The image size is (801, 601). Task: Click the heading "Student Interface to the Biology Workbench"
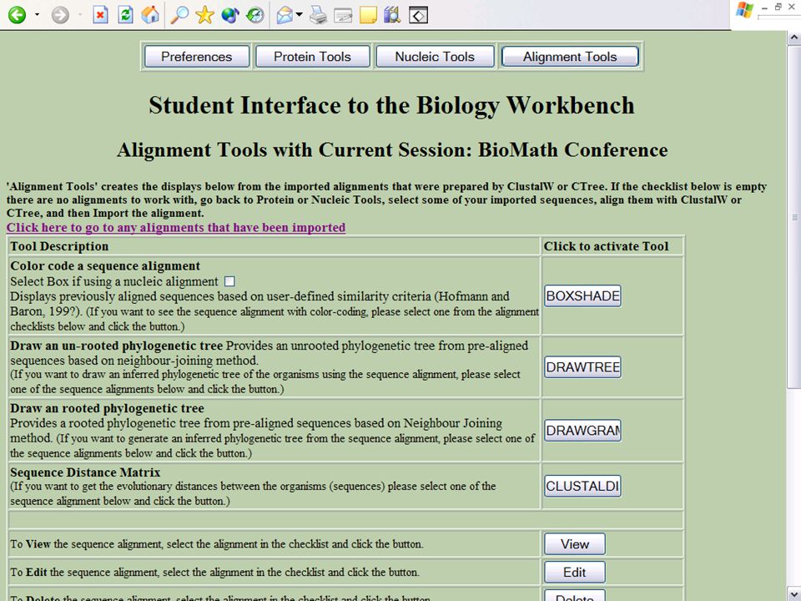point(392,105)
